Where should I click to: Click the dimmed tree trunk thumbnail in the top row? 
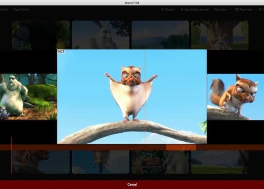pyautogui.click(x=220, y=35)
